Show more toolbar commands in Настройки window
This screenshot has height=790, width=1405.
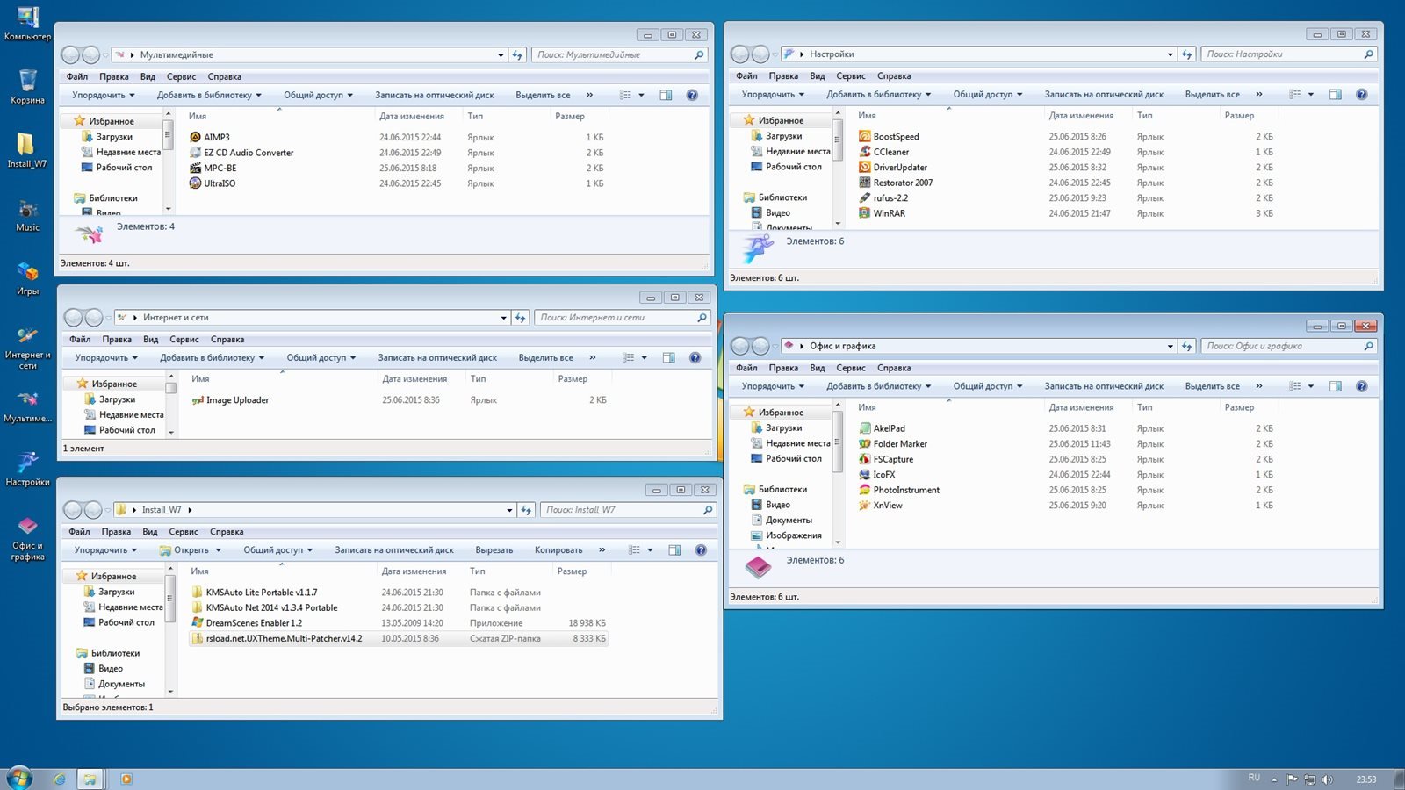tap(1259, 94)
